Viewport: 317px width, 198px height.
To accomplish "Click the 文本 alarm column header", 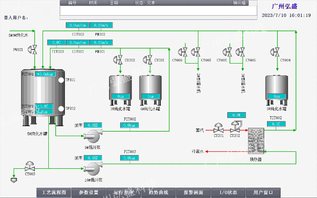I will (x=151, y=3).
